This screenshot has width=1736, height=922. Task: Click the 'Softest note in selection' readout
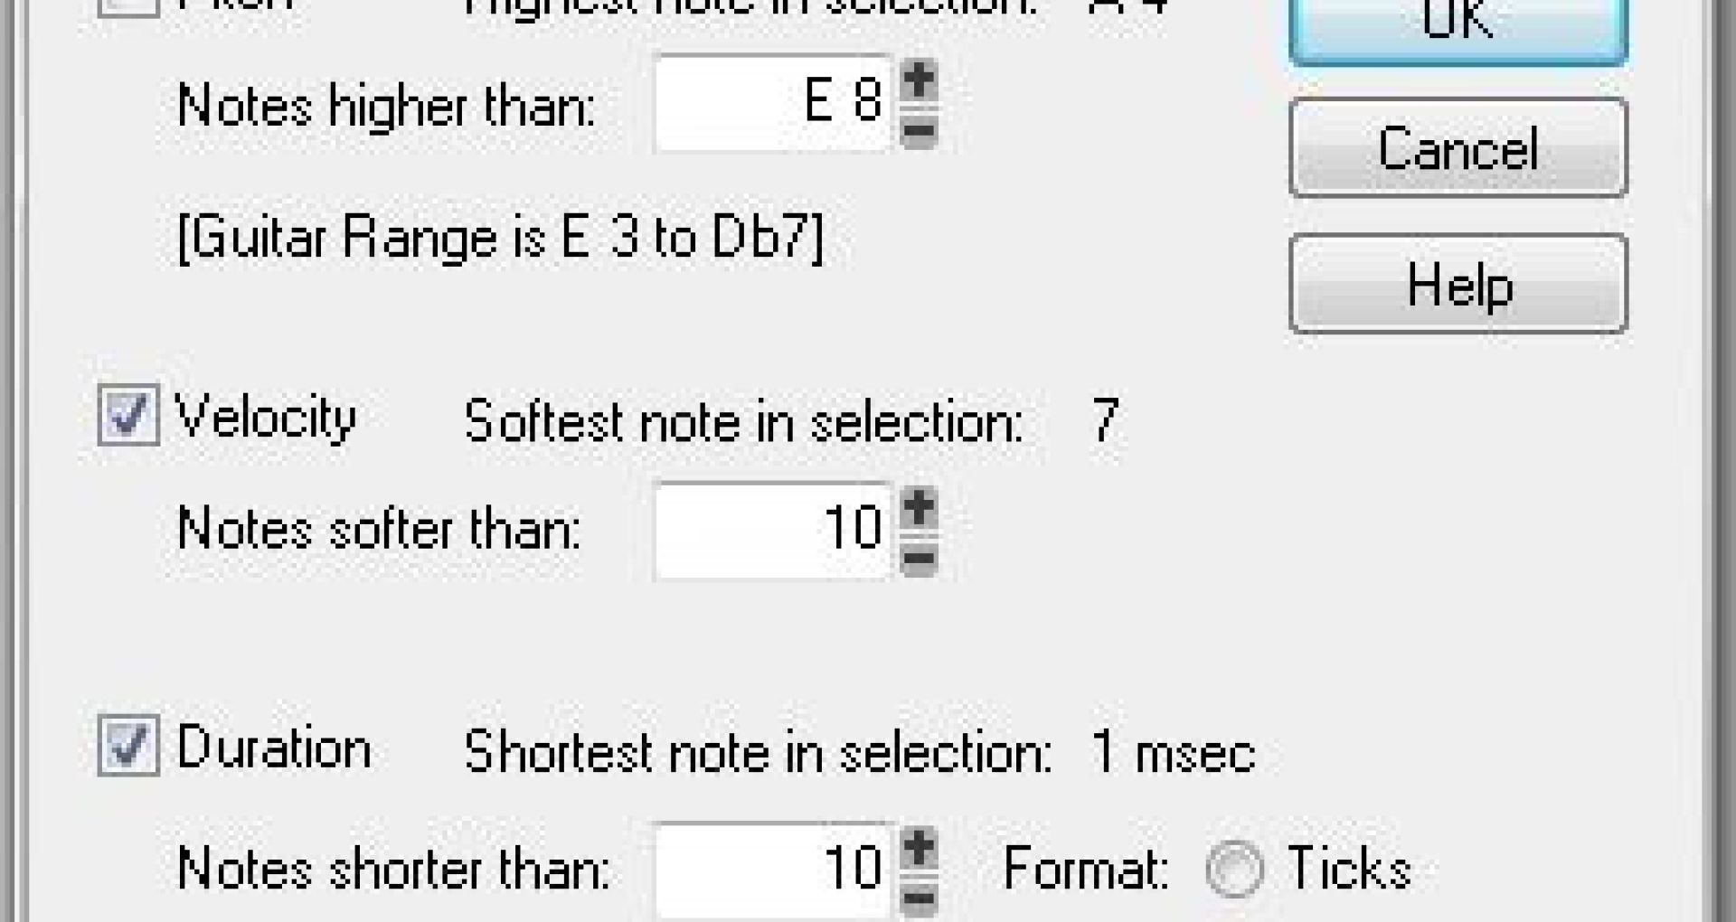click(x=791, y=421)
